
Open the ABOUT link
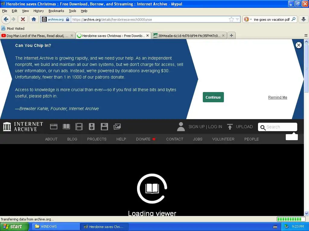tap(51, 139)
